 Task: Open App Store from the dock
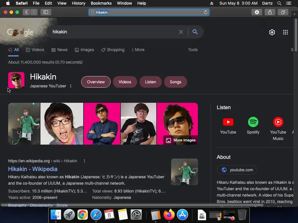[182, 215]
